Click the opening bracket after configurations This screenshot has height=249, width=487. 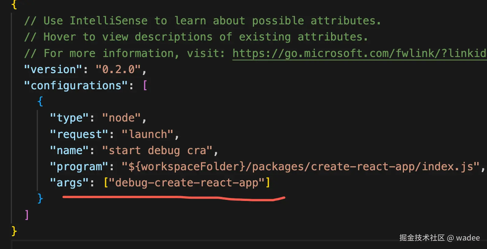point(145,86)
